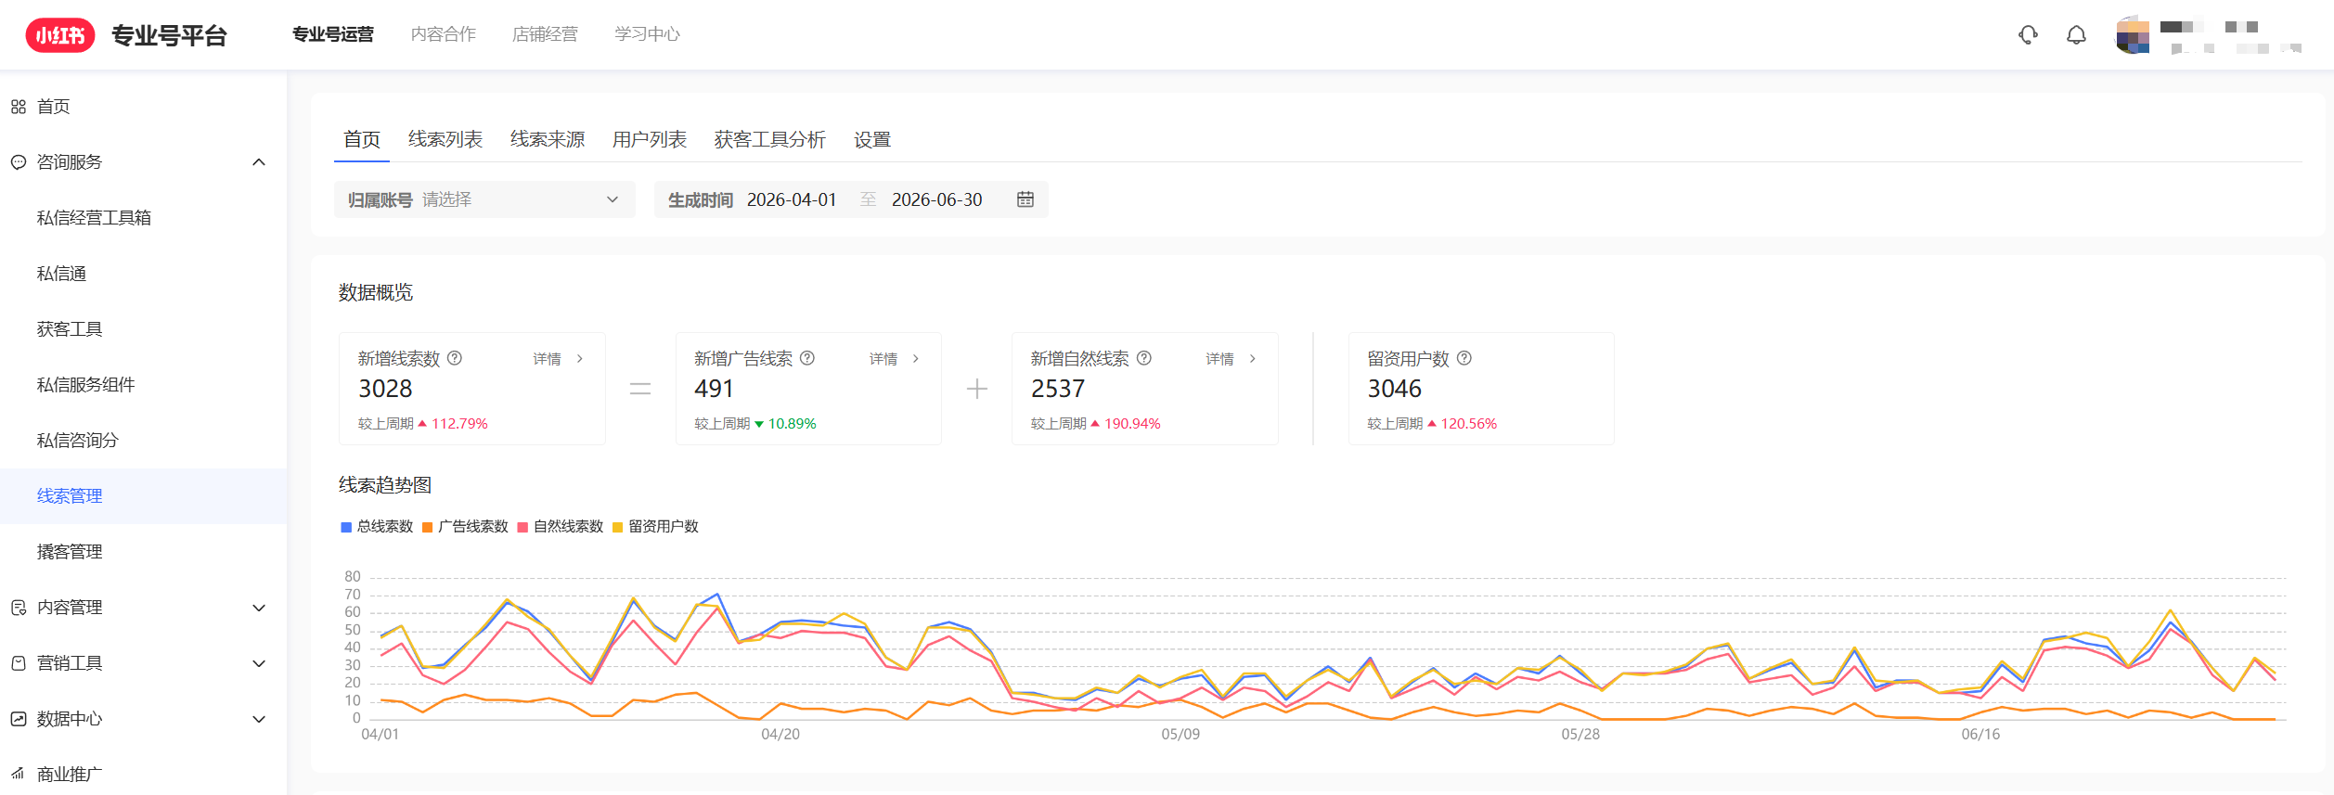The width and height of the screenshot is (2334, 795).
Task: Click the 首页 grid icon in sidebar
Action: (x=19, y=107)
